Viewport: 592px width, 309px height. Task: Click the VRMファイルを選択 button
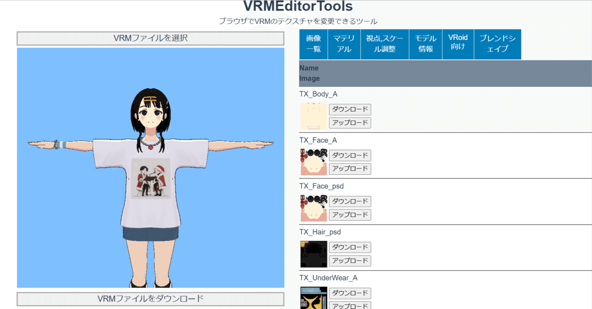150,39
